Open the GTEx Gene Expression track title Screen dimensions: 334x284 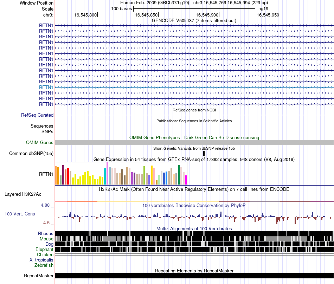(x=194, y=160)
